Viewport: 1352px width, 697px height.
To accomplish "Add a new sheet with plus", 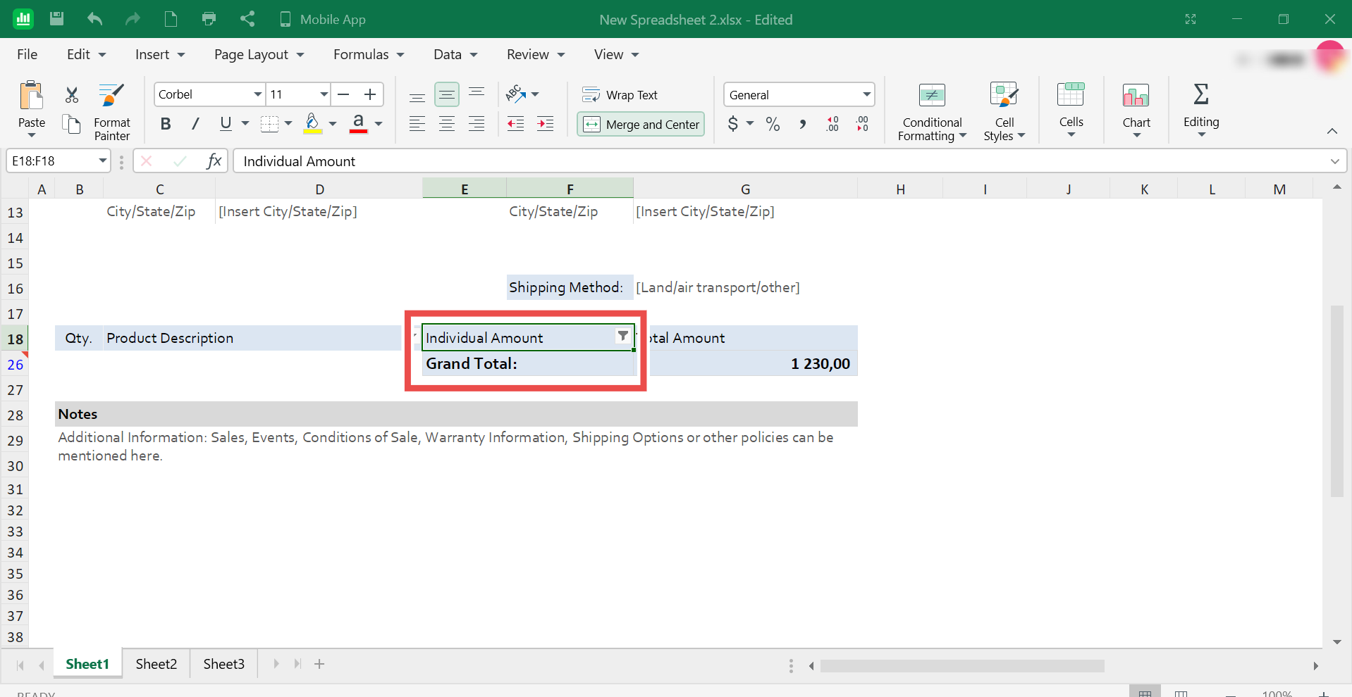I will click(x=319, y=664).
